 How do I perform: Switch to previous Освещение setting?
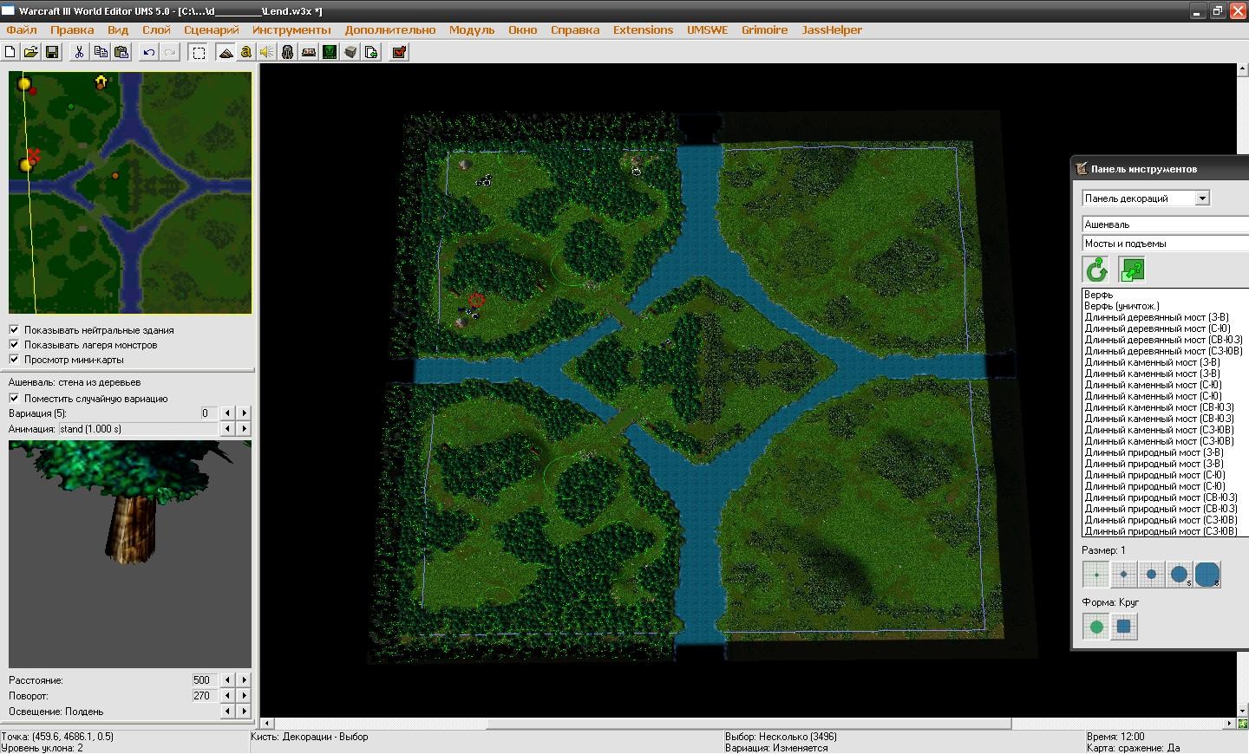pos(227,712)
